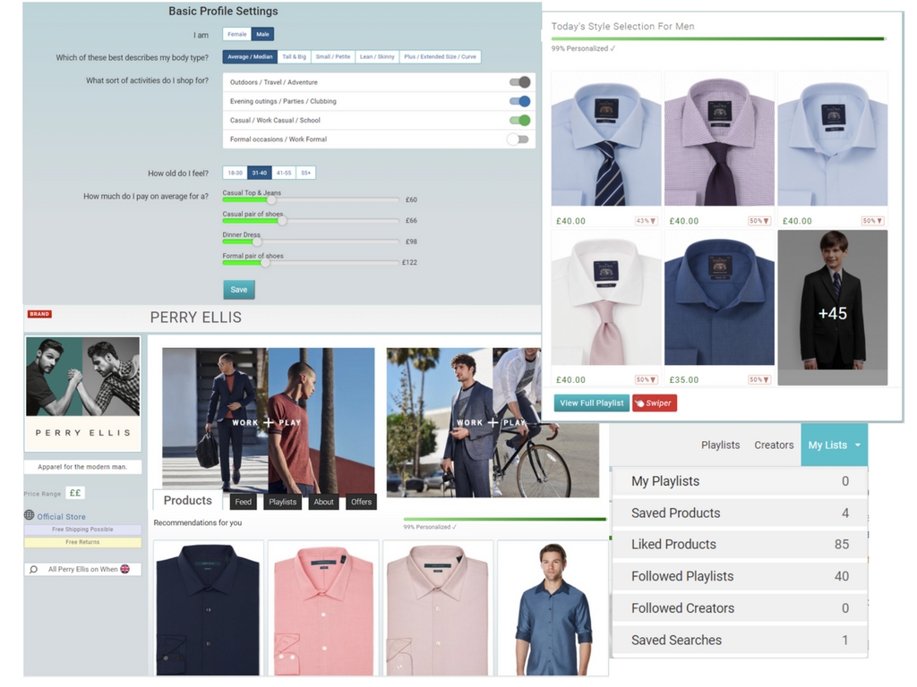
Task: Expand the My Lists dropdown arrow
Action: [858, 445]
